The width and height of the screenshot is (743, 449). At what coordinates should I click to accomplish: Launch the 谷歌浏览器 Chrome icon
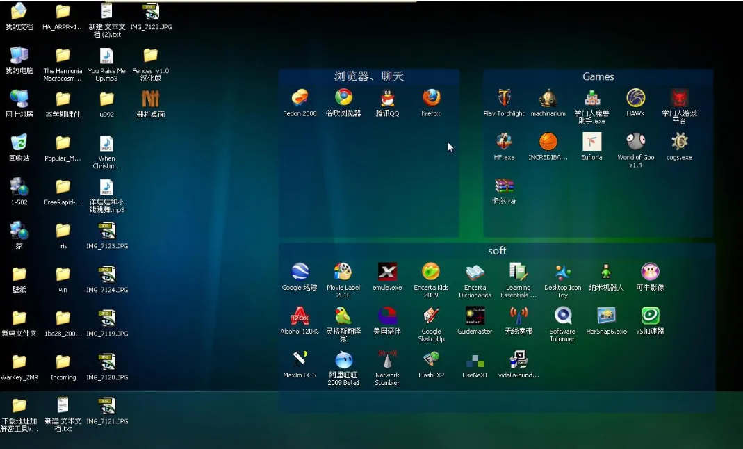pyautogui.click(x=343, y=97)
